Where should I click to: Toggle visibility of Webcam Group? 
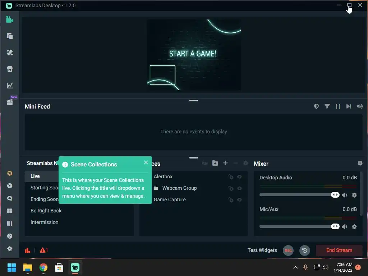(239, 188)
